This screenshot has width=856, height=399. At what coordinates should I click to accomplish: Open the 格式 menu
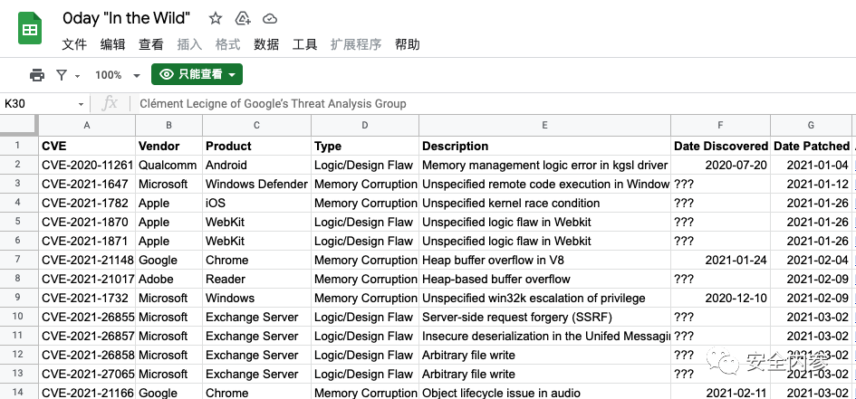pyautogui.click(x=227, y=44)
